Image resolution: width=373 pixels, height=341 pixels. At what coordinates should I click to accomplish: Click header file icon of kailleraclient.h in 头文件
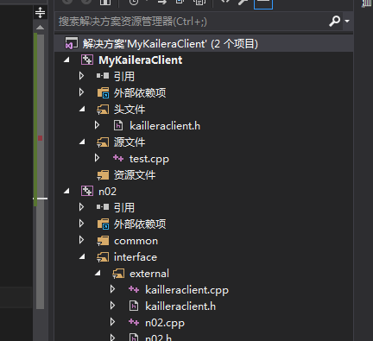(118, 126)
